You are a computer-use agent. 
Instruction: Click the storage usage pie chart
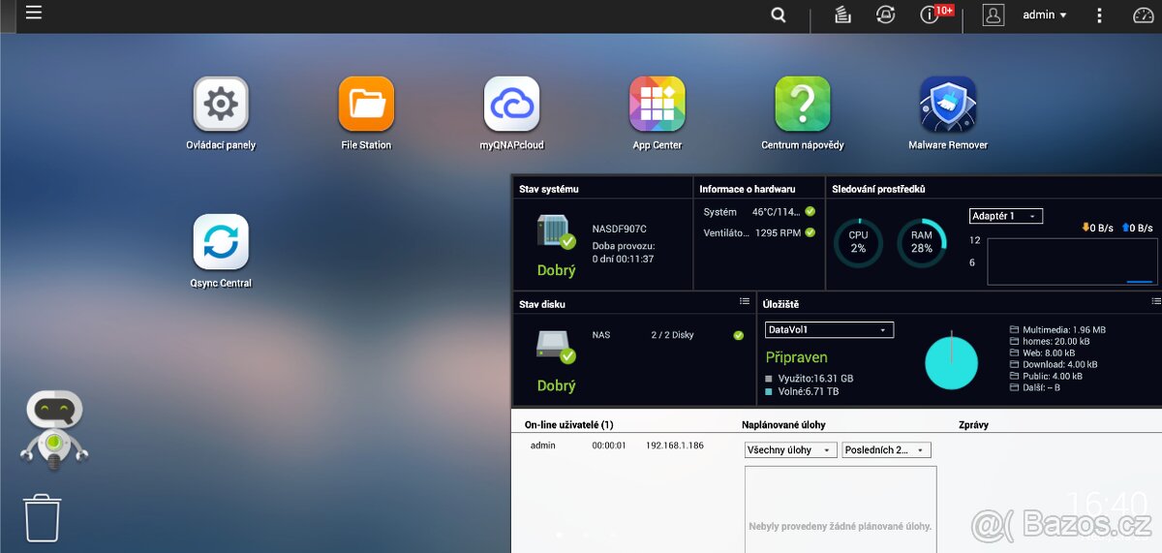coord(952,363)
